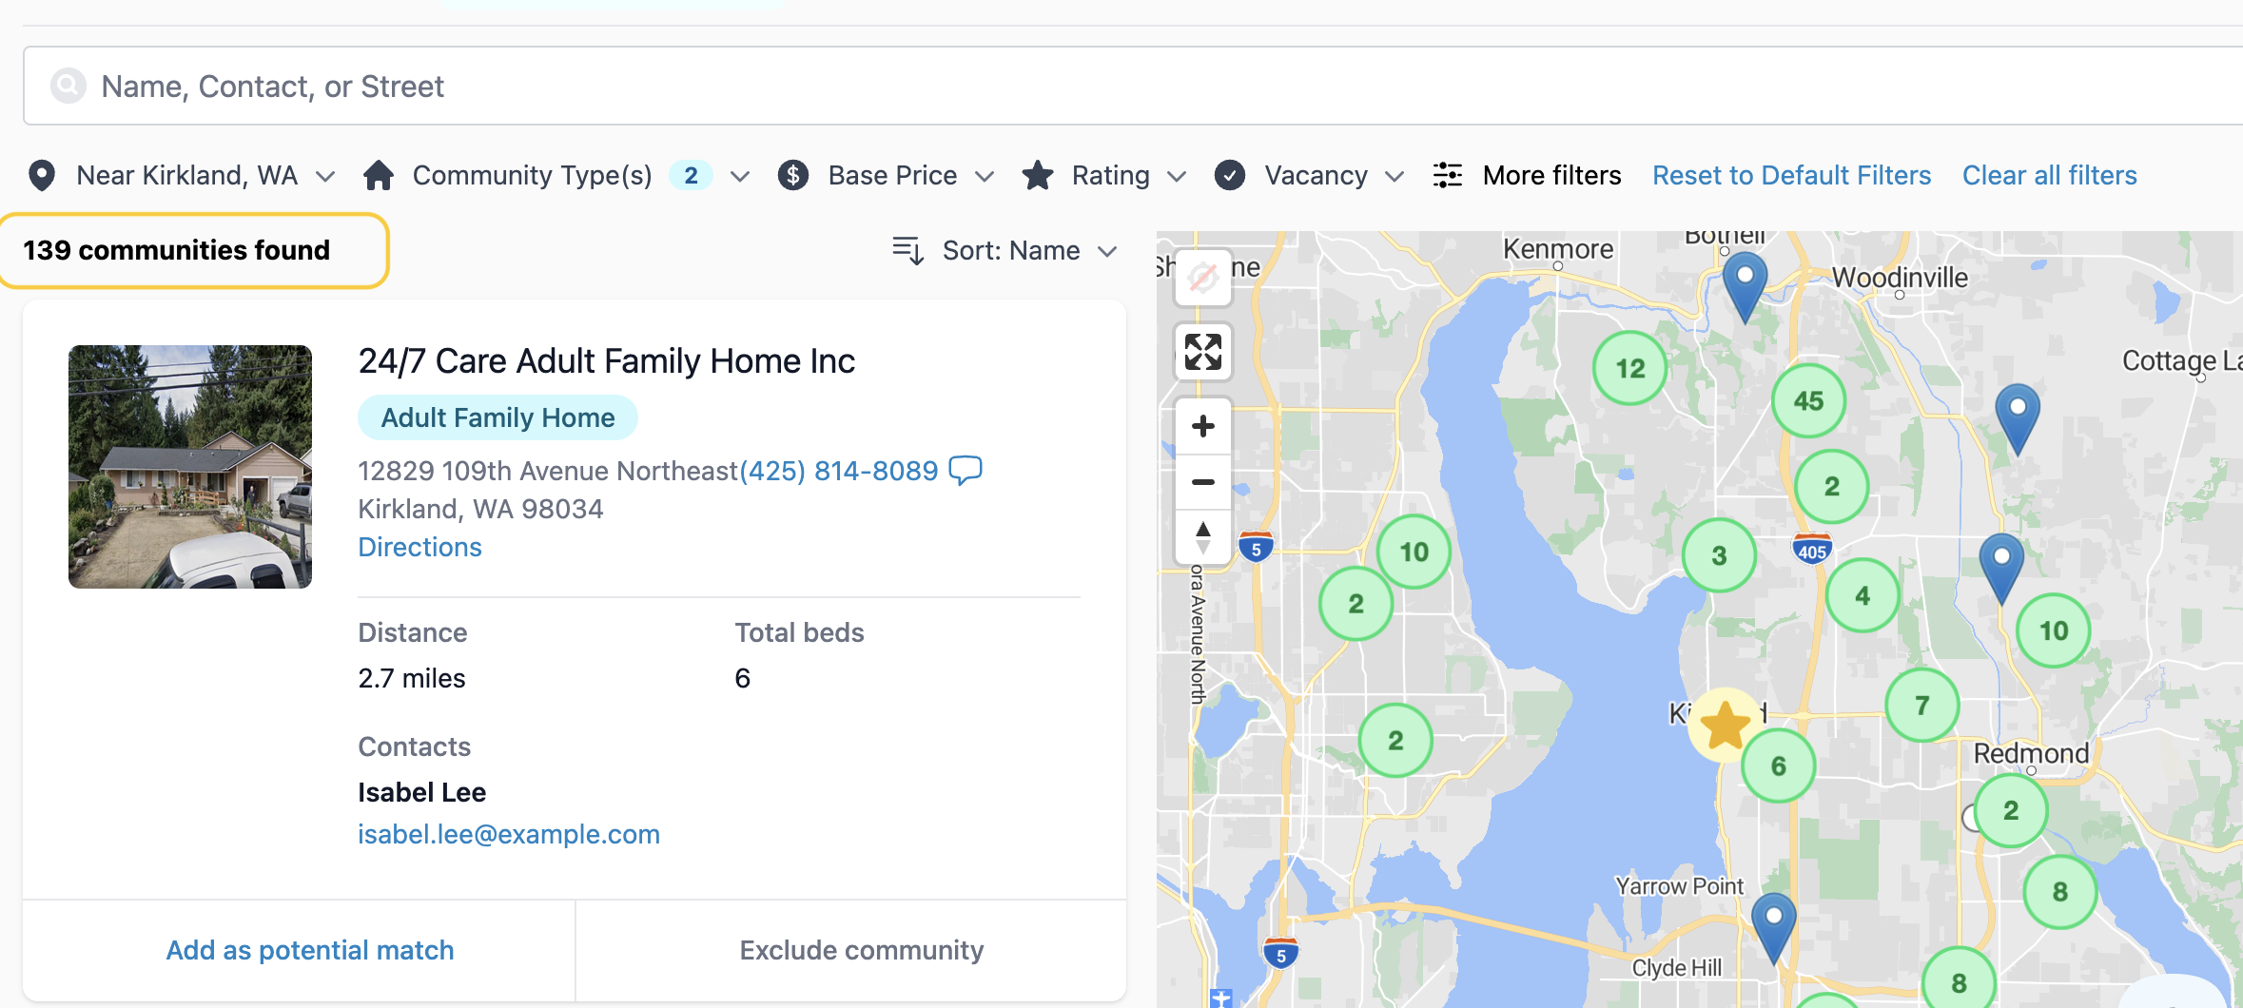Click the star icon for Rating

pos(1038,176)
